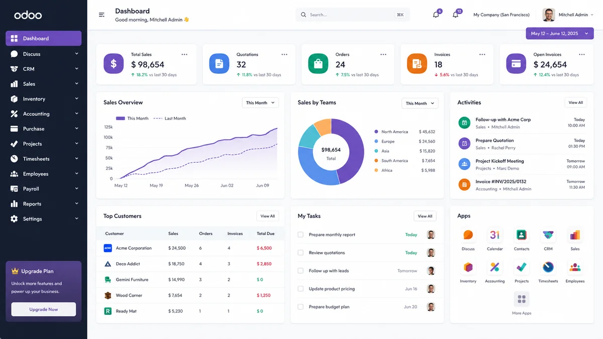This screenshot has width=603, height=339.
Task: Open the Projects app icon in Apps
Action: pyautogui.click(x=522, y=267)
